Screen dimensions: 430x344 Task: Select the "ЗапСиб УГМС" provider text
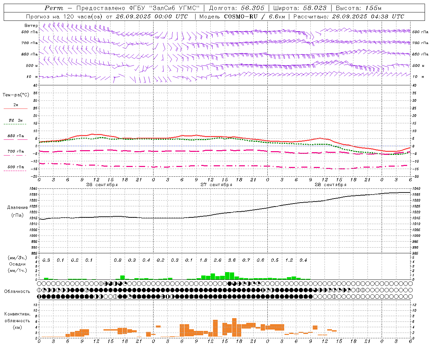174,8
